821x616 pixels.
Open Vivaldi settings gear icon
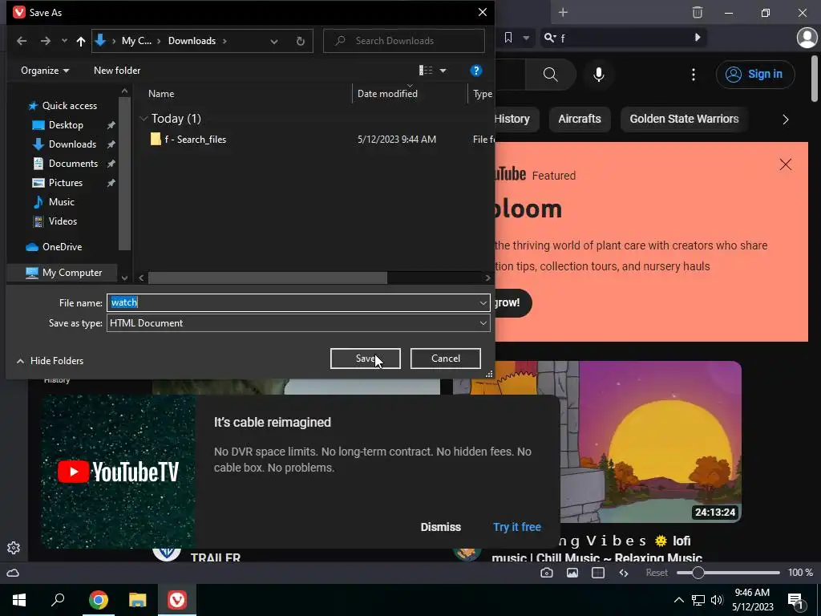[x=14, y=548]
